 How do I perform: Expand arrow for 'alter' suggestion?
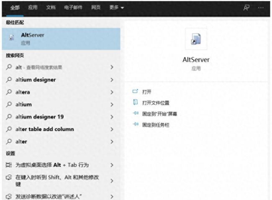point(112,142)
